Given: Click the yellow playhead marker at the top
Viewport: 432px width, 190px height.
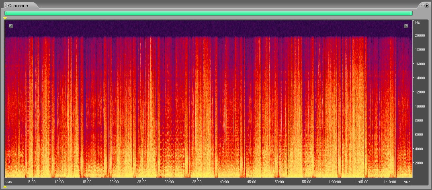Looking at the screenshot, I should click(x=5, y=18).
